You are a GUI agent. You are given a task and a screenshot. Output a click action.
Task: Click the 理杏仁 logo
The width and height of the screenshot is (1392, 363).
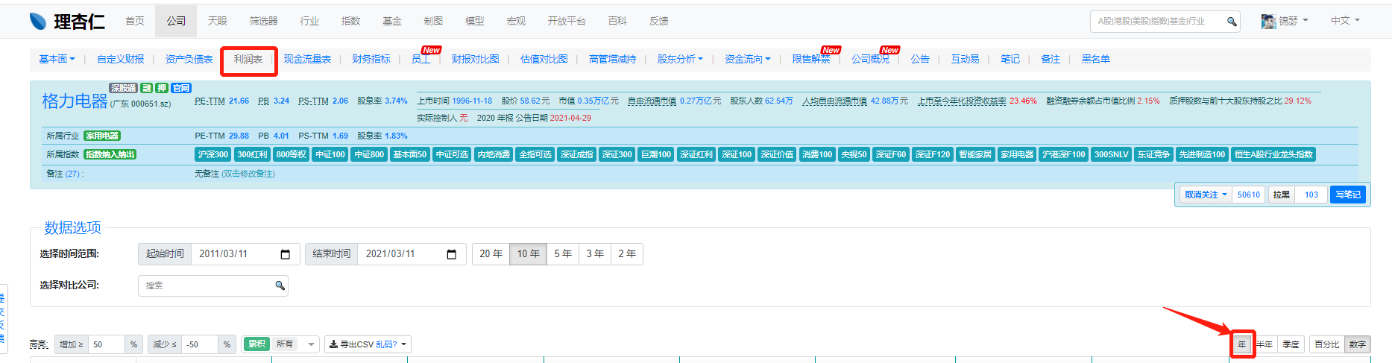(67, 22)
